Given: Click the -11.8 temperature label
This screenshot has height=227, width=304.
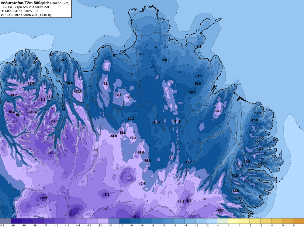Looking at the screenshot, I should point(240,166).
